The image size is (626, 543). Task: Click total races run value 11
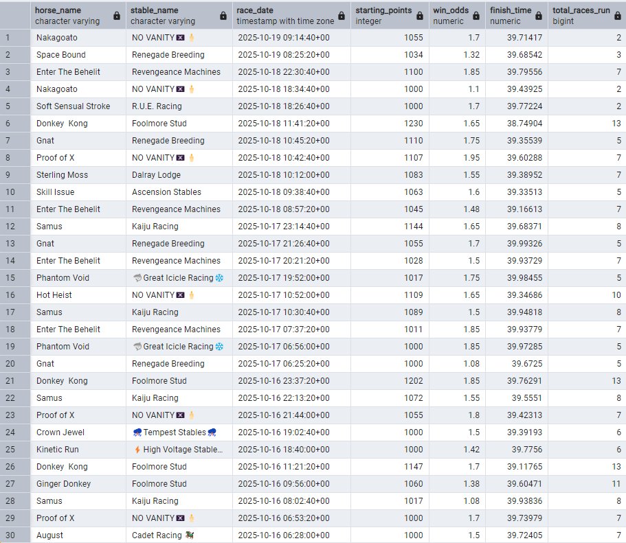[x=587, y=483]
